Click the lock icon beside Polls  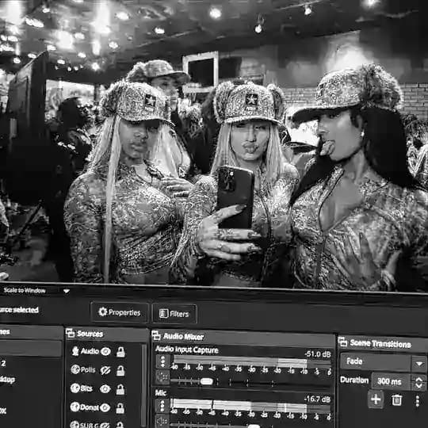120,371
